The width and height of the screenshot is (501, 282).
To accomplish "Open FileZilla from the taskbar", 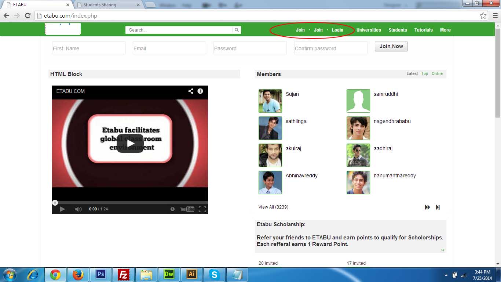I will (x=124, y=274).
